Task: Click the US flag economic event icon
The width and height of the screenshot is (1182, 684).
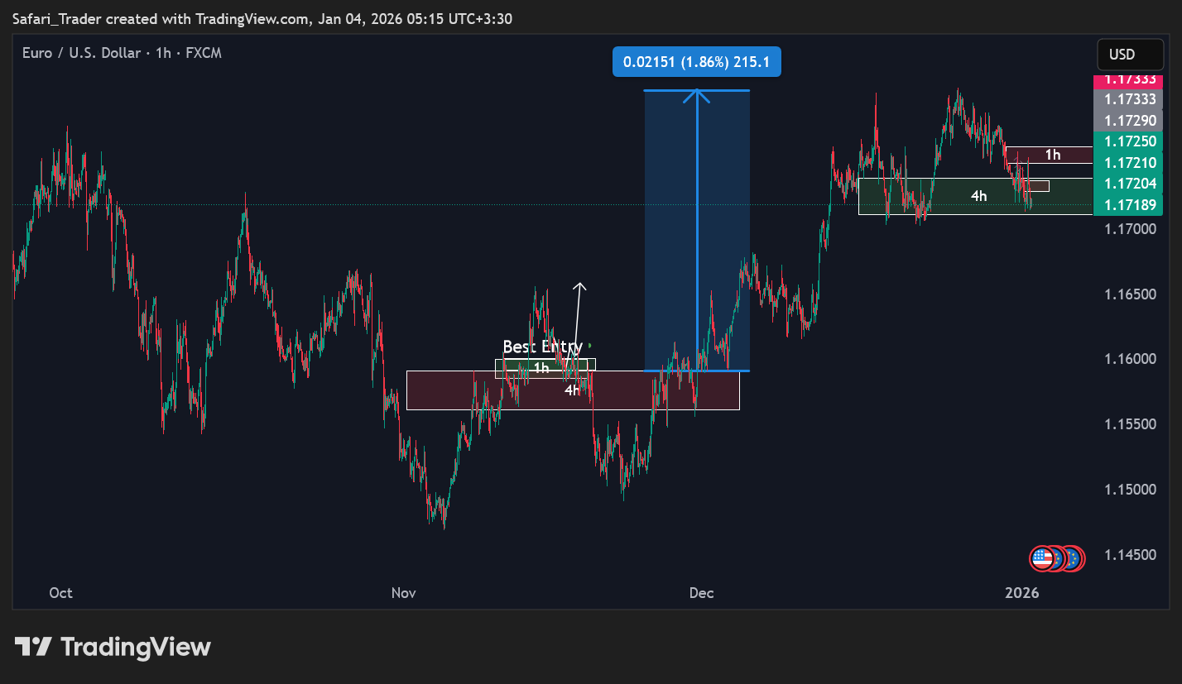Action: 1043,558
